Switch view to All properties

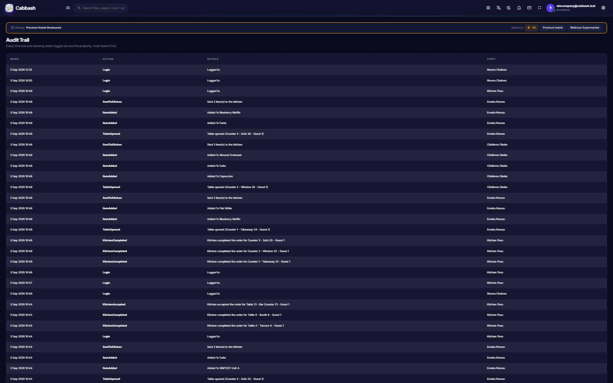click(x=531, y=28)
